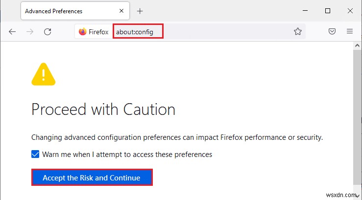Click the scrollbar down arrow

tap(357, 195)
